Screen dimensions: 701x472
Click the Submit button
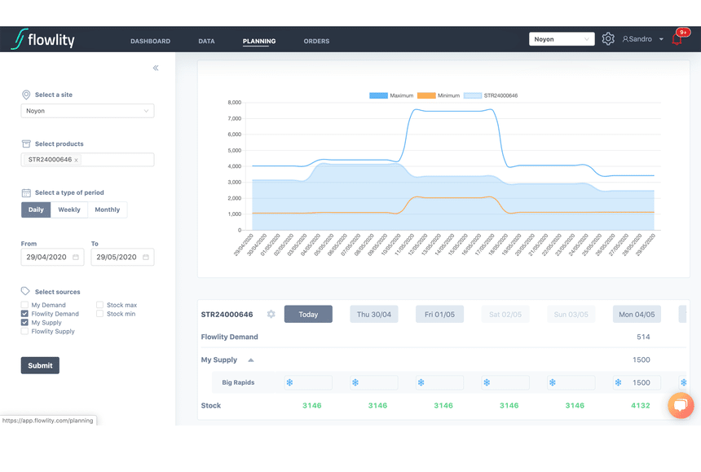click(40, 366)
